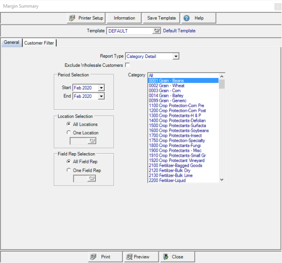Click the blue Help question mark icon
Image resolution: width=282 pixels, height=263 pixels.
pyautogui.click(x=187, y=18)
